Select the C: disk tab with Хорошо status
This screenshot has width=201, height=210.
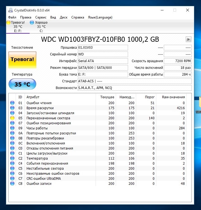pos(41,27)
